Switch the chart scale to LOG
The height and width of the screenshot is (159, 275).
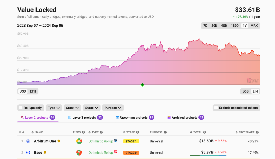[x=245, y=91]
